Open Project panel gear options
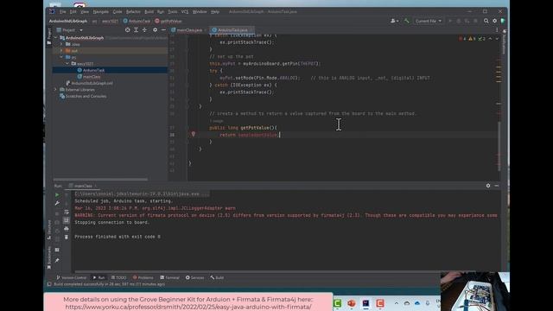 pos(155,30)
